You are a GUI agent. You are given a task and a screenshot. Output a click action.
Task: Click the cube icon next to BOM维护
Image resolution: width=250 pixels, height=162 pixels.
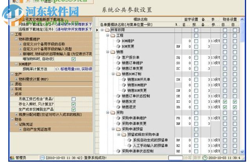click(118, 41)
